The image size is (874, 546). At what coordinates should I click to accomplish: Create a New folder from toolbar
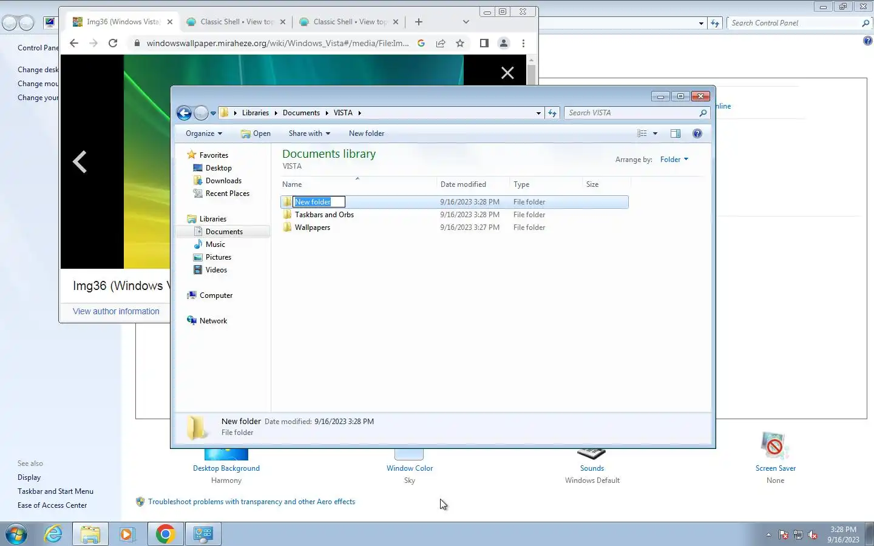click(x=367, y=133)
